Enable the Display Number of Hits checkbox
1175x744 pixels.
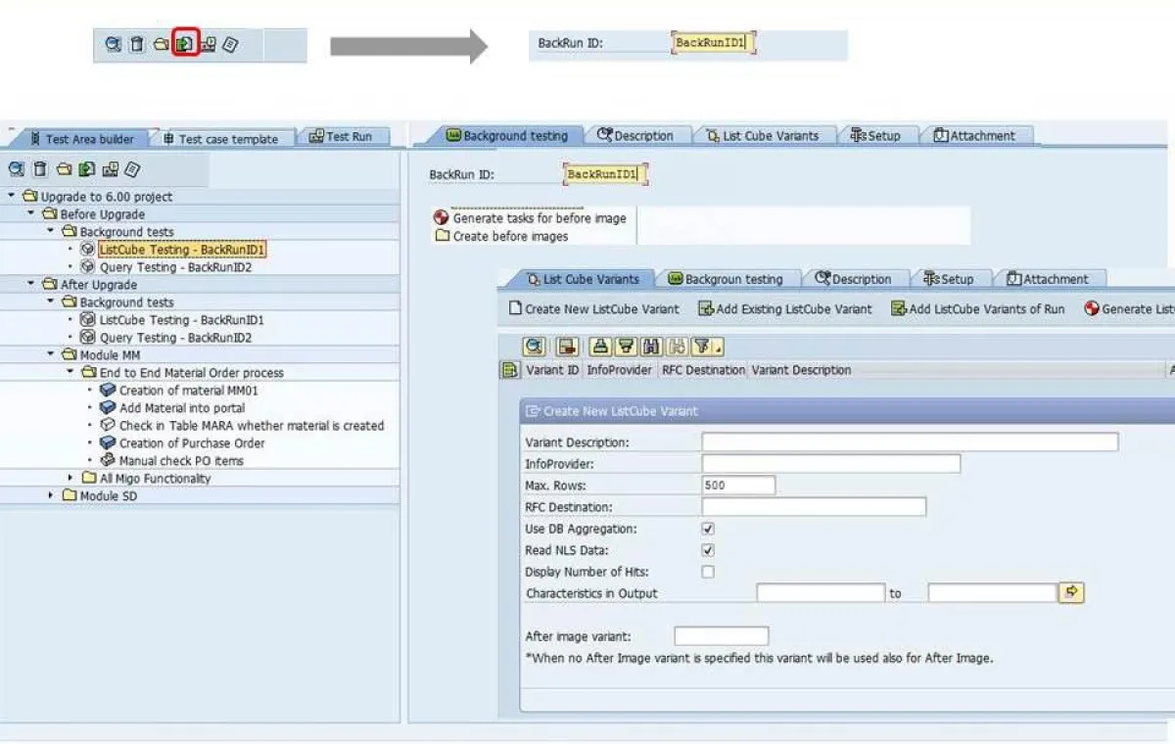coord(707,572)
